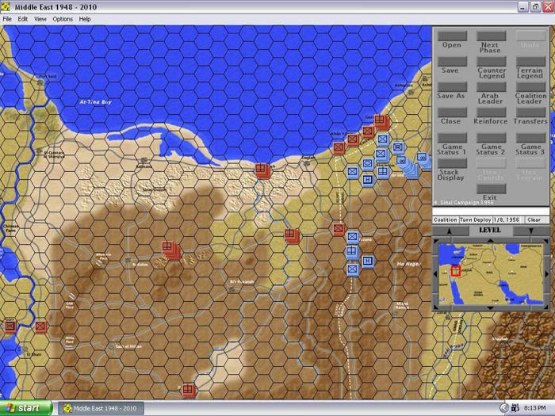The image size is (555, 416).
Task: Click the 1/8, 1956 date field
Action: [508, 219]
